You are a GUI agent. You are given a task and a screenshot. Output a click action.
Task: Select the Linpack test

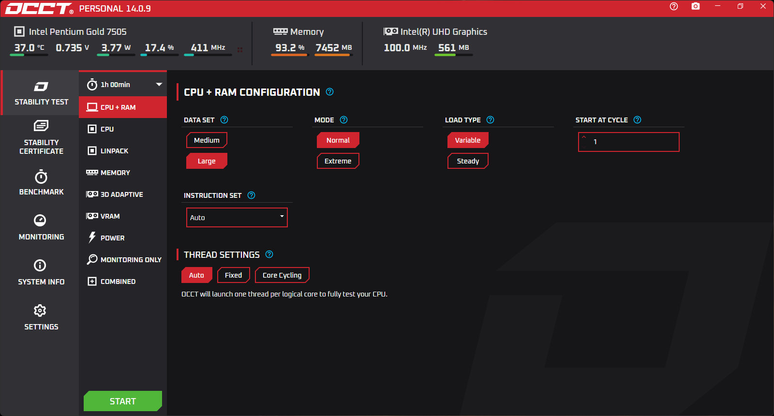(x=123, y=151)
